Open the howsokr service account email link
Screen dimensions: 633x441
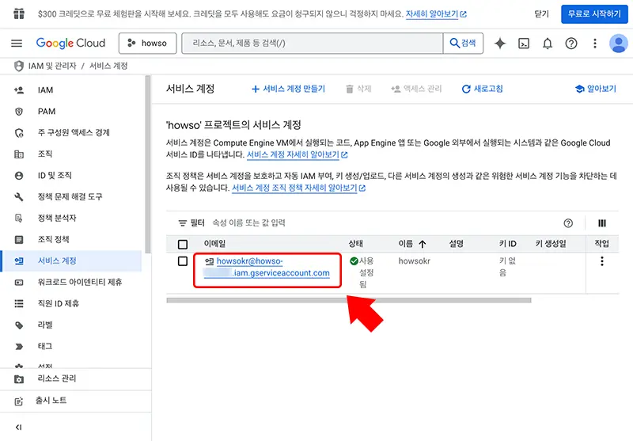[x=267, y=267]
